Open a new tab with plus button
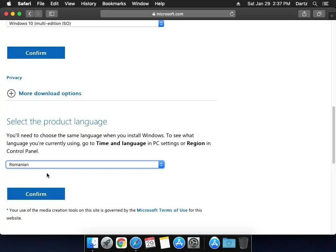This screenshot has height=252, width=336. point(332,16)
